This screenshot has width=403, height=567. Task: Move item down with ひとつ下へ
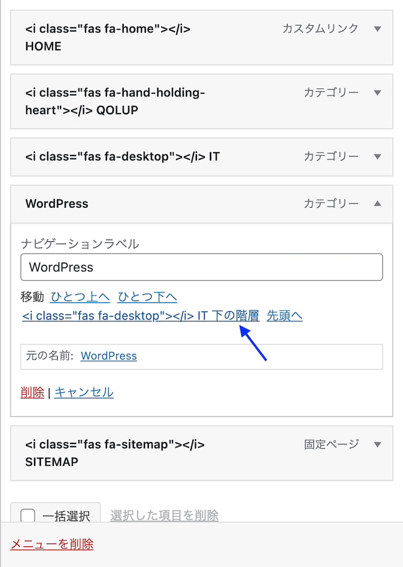(147, 297)
